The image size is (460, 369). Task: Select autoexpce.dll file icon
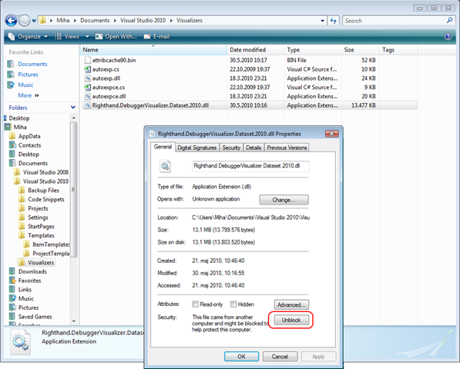tap(87, 96)
